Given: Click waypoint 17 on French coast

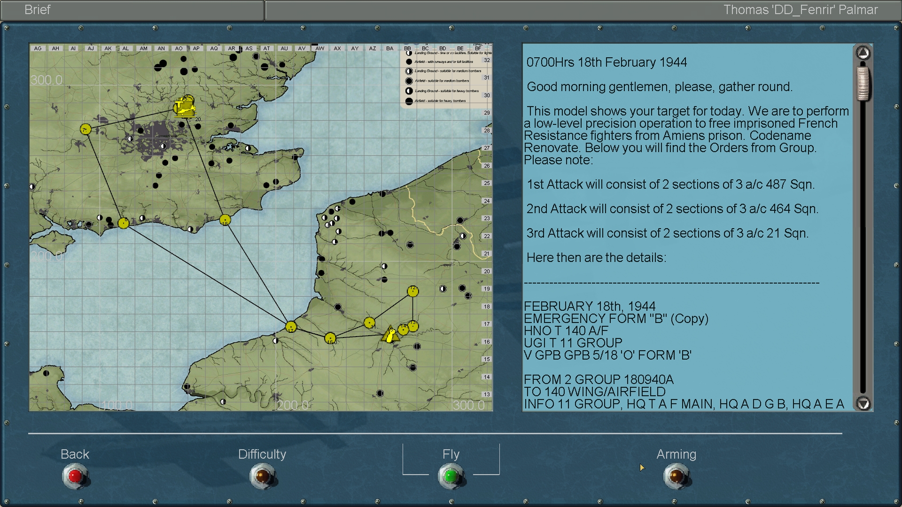Looking at the screenshot, I should coord(291,327).
